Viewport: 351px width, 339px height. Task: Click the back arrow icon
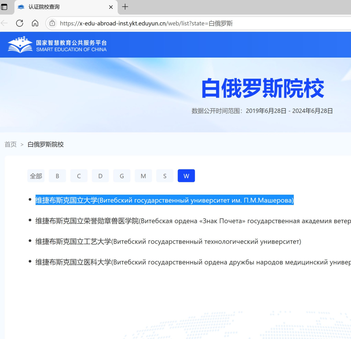pyautogui.click(x=4, y=23)
